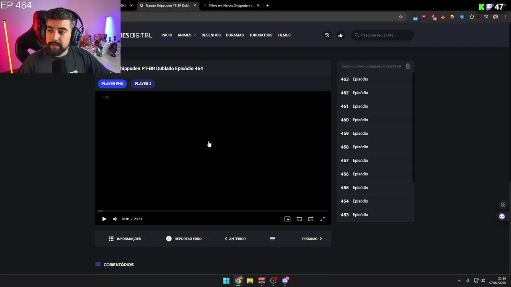Viewport: 511px width, 287px height.
Task: Open Discord from the taskbar
Action: pyautogui.click(x=285, y=281)
